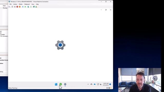Pause the virtual machine

pyautogui.click(x=23, y=7)
